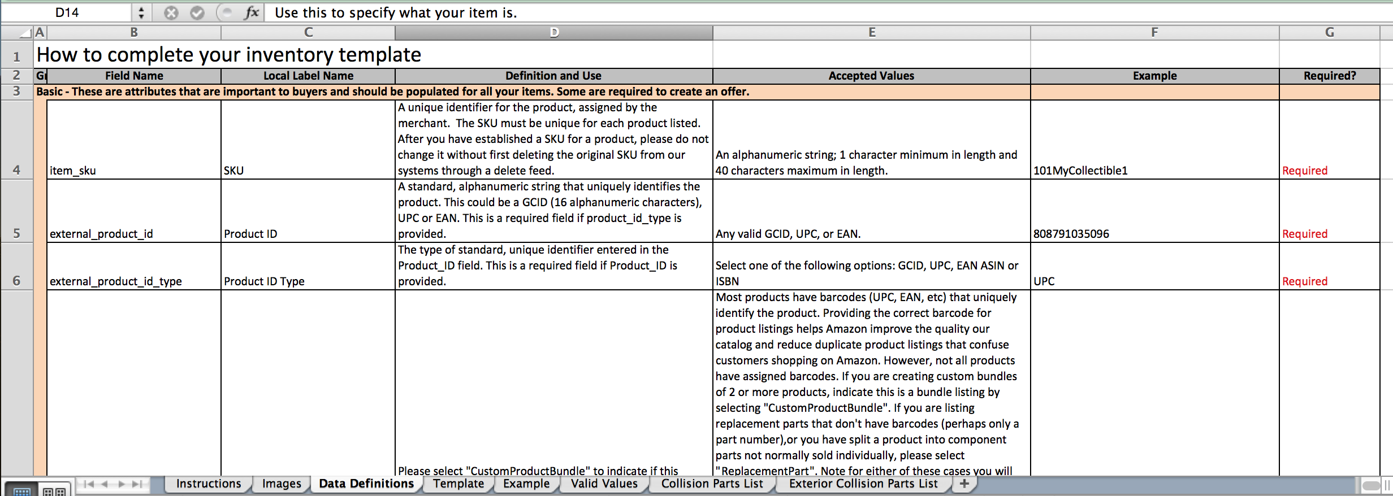The height and width of the screenshot is (496, 1393).
Task: Select row 6 header
Action: tap(17, 267)
